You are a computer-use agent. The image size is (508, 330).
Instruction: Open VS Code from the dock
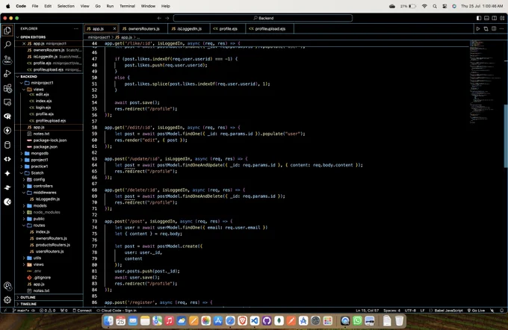click(x=255, y=321)
